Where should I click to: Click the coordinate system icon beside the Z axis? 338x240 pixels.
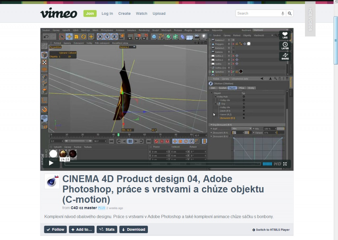tap(122, 37)
